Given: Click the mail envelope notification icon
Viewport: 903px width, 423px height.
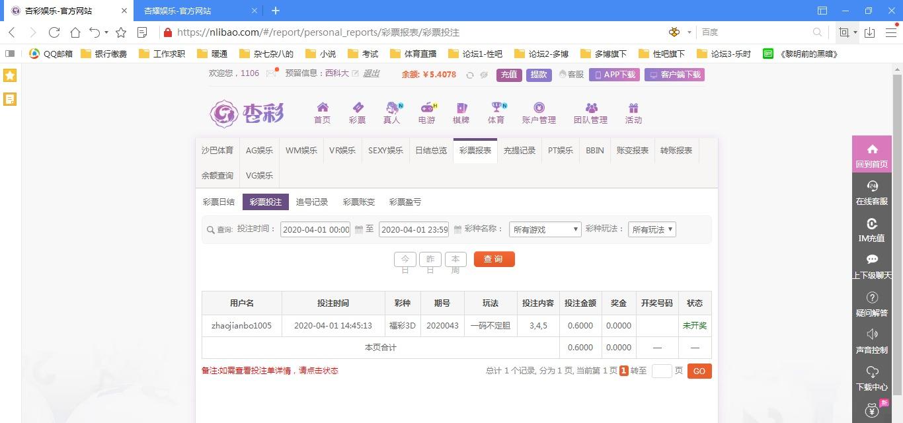Looking at the screenshot, I should pos(271,74).
